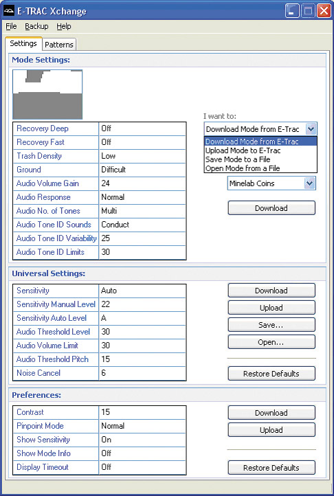
Task: Choose 'Upload Mode to E-Trac' option
Action: [260, 150]
